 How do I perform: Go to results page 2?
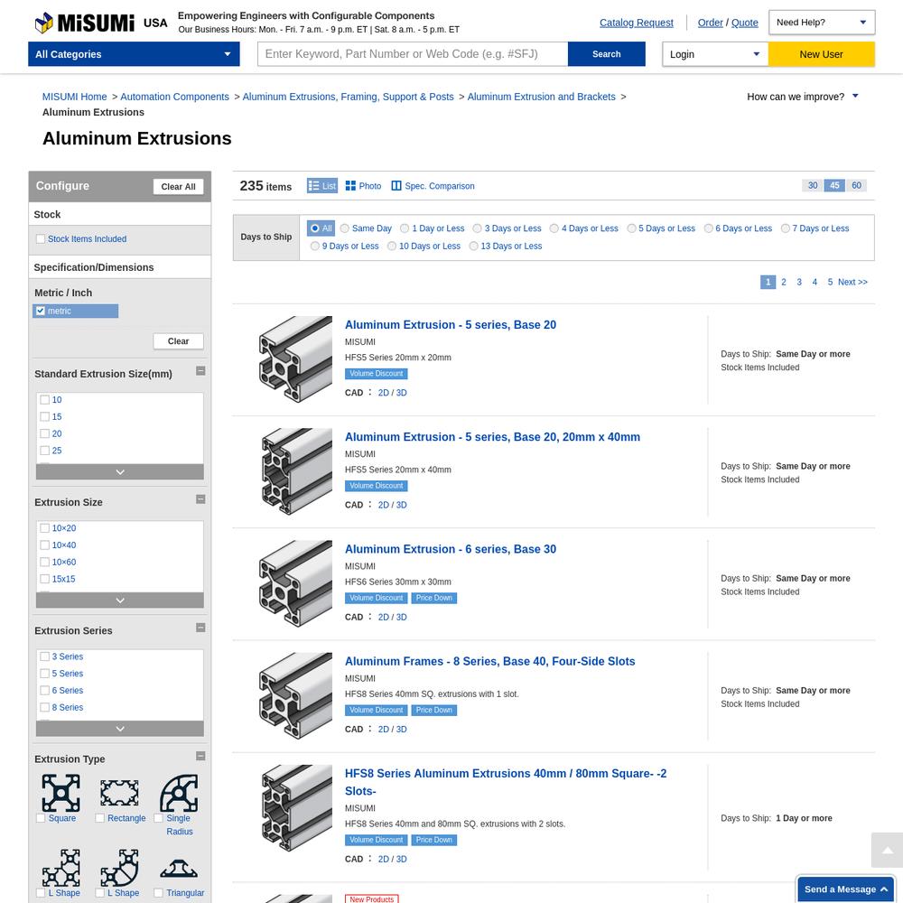tap(783, 282)
